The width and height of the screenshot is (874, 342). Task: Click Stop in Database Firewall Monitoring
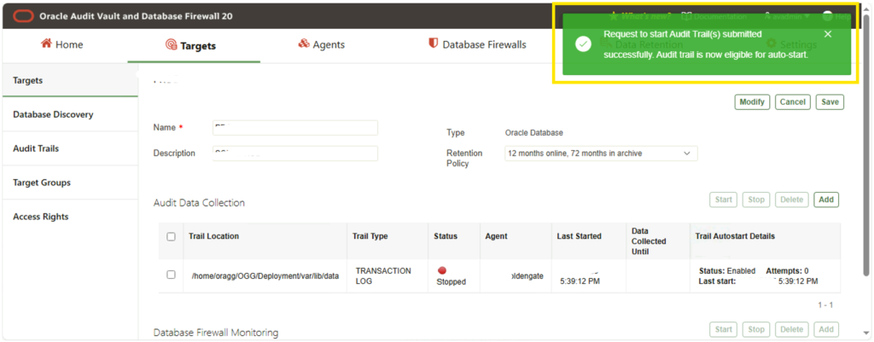click(x=756, y=329)
